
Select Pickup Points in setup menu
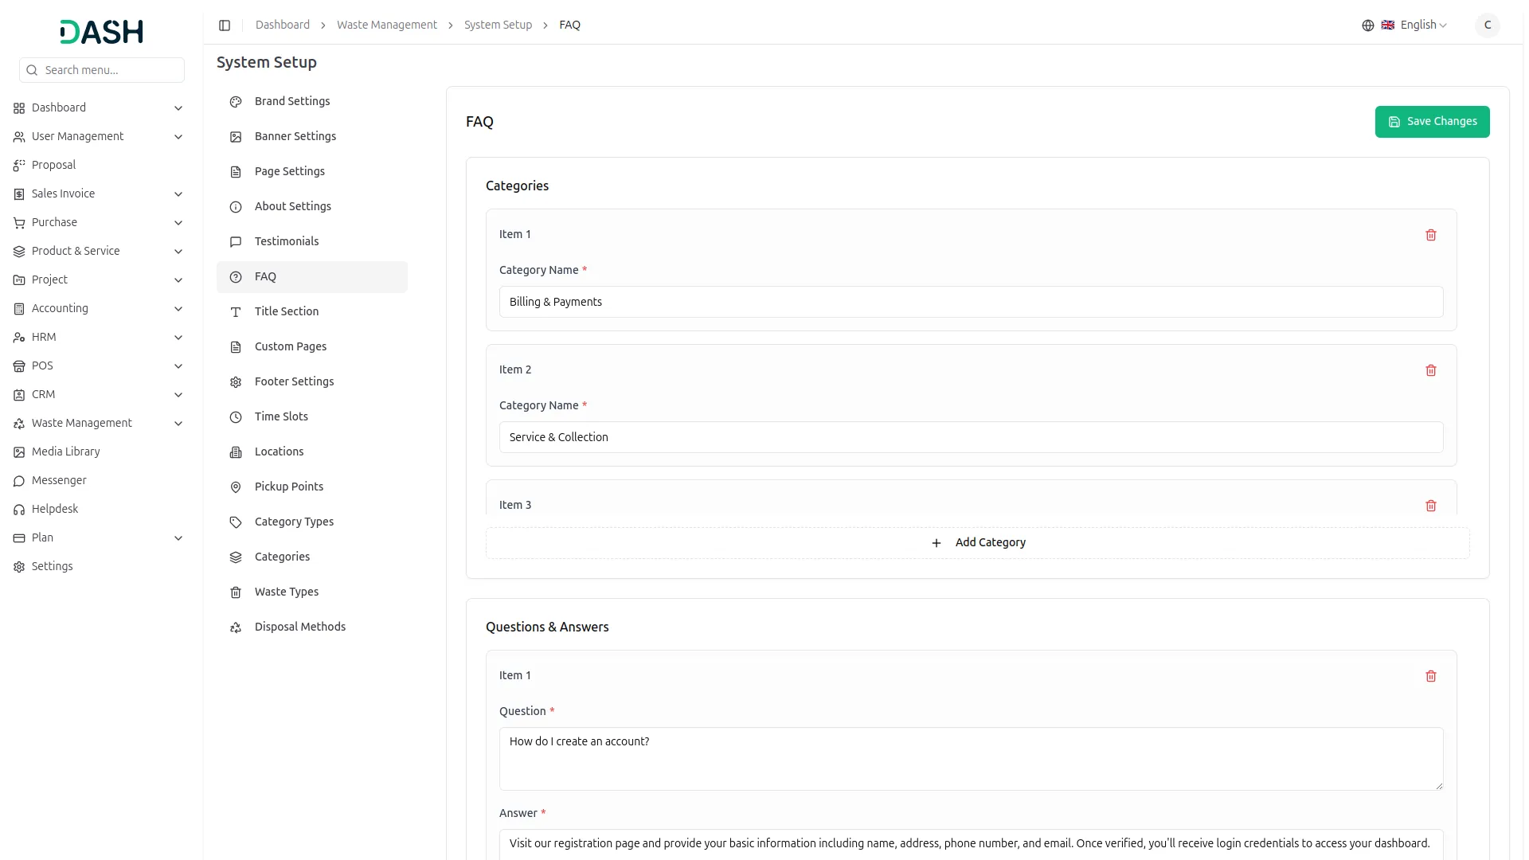(x=288, y=487)
